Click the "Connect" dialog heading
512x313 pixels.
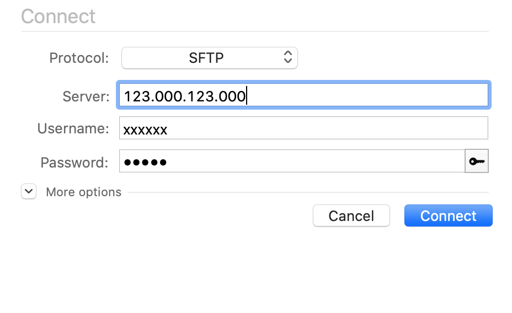tap(58, 17)
